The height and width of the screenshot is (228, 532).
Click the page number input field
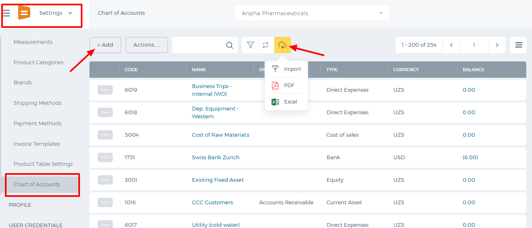coord(474,45)
